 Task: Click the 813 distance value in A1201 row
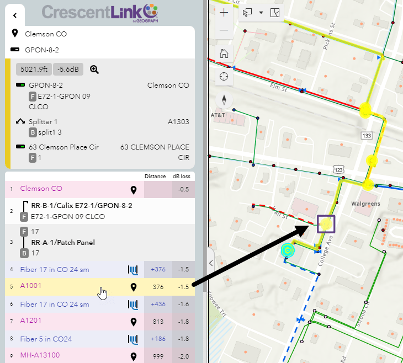158,322
